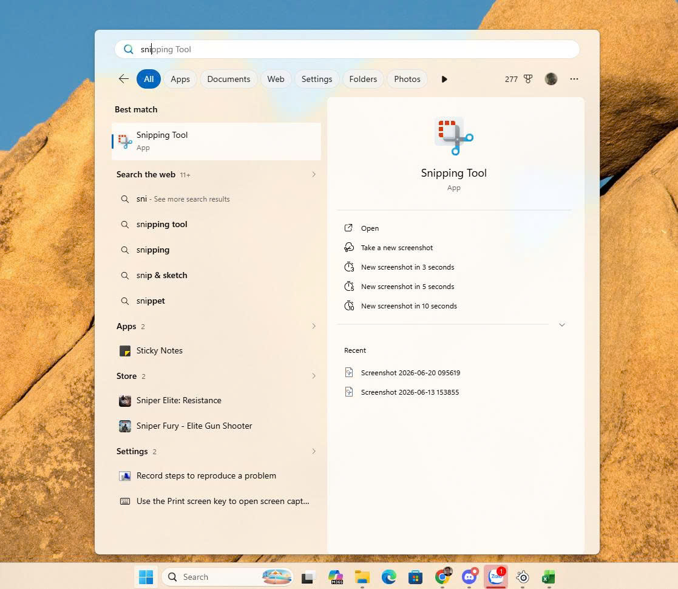This screenshot has width=678, height=589.
Task: Click the Windows Start button
Action: point(146,577)
